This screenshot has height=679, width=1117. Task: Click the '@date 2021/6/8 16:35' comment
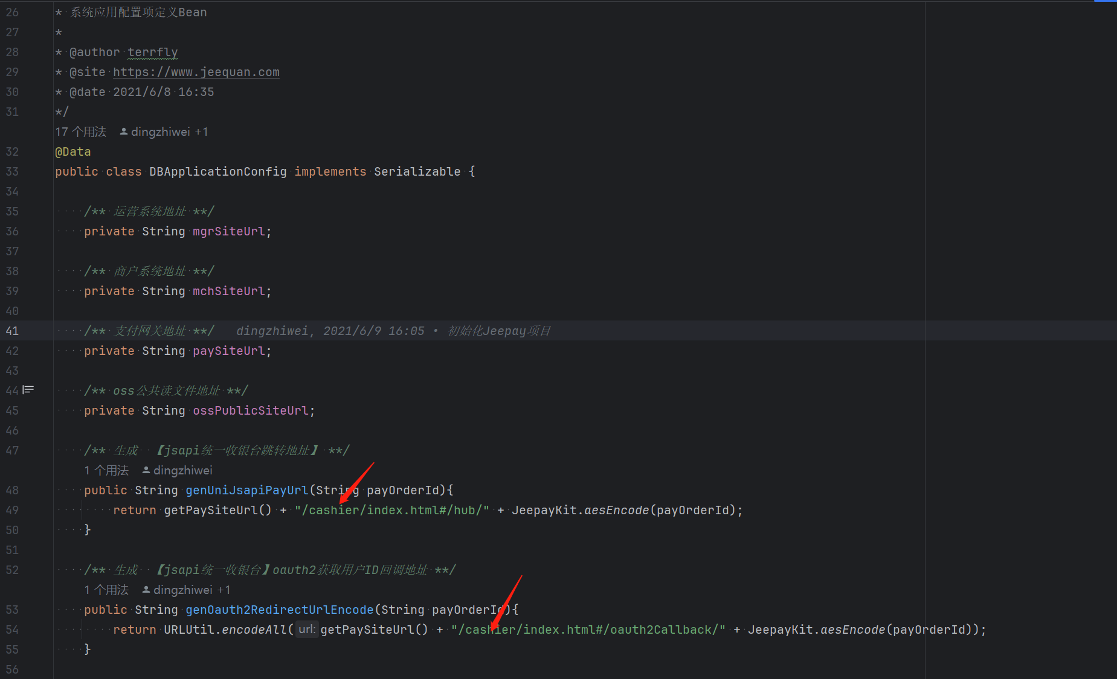142,92
